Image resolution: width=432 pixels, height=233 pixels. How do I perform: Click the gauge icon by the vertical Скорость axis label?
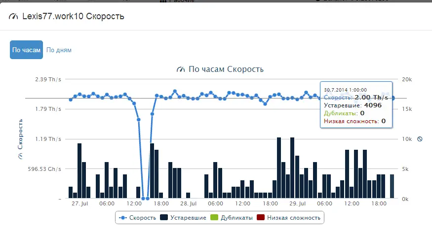[20, 156]
